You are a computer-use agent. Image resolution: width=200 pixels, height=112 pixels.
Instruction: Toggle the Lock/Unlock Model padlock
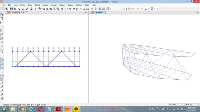[31, 9]
